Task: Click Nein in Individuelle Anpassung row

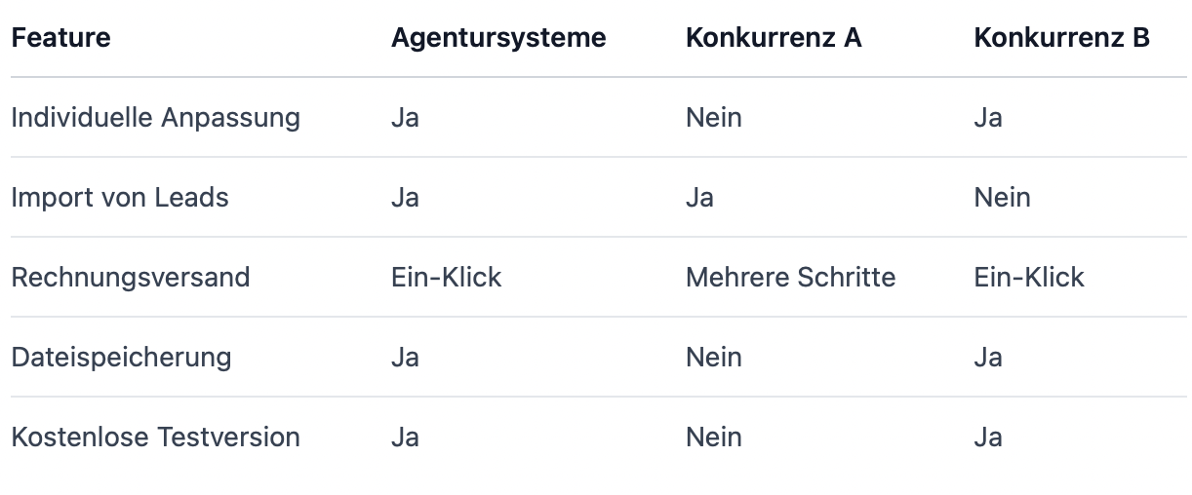Action: coord(713,118)
